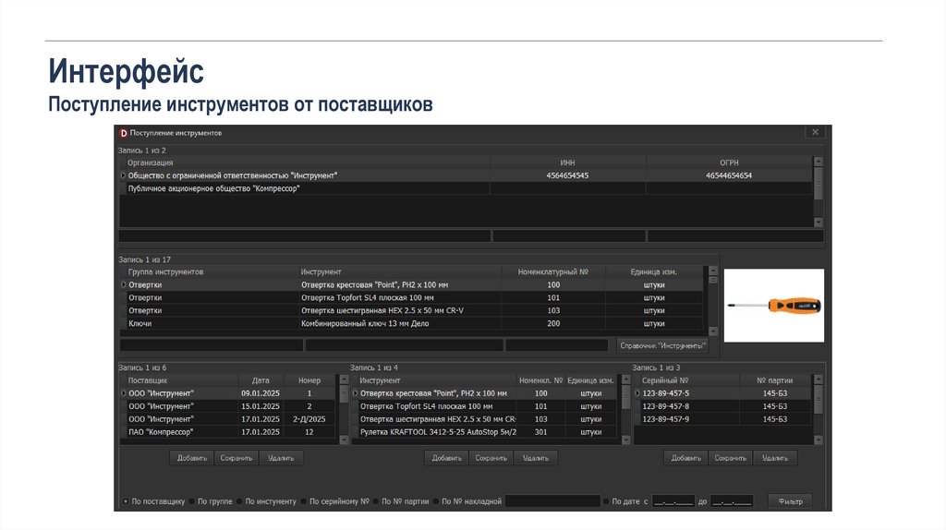Click scroll-up arrow of the organizations table
Viewport: 946px width, 530px height.
tap(818, 163)
